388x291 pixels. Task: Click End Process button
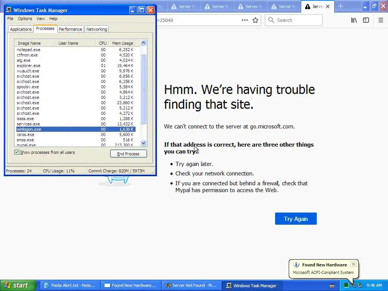[x=128, y=154]
